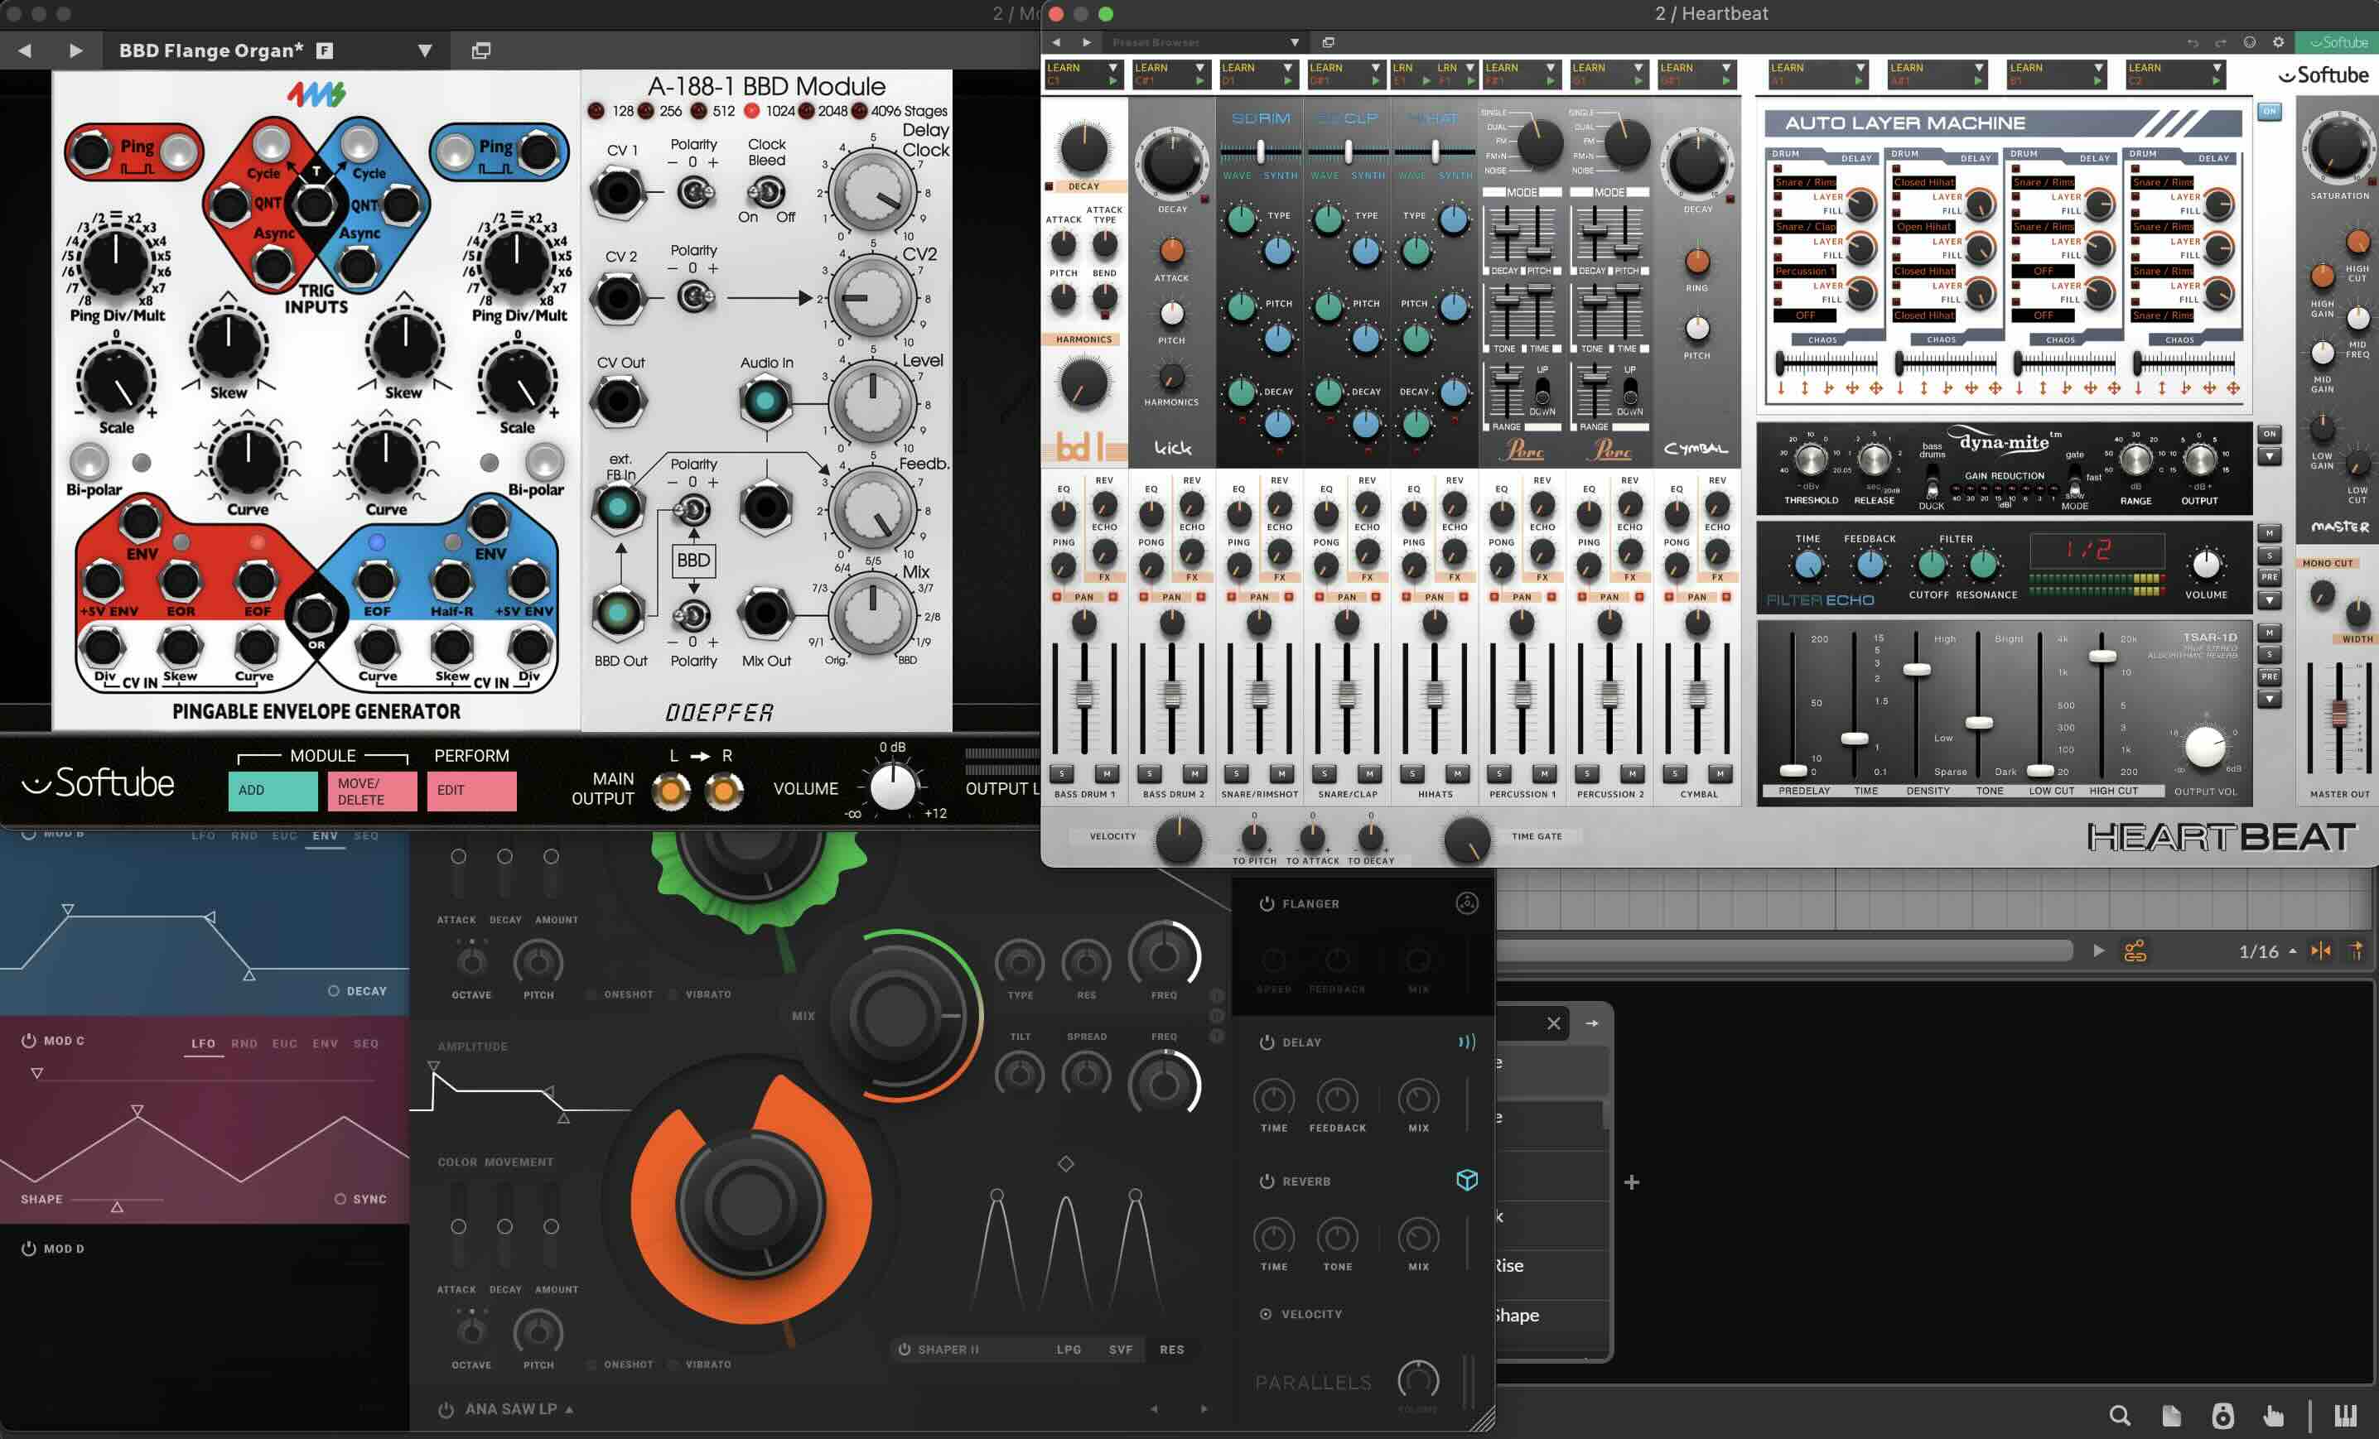Open the Heartbeat Preset Browser dropdown

(x=1294, y=42)
